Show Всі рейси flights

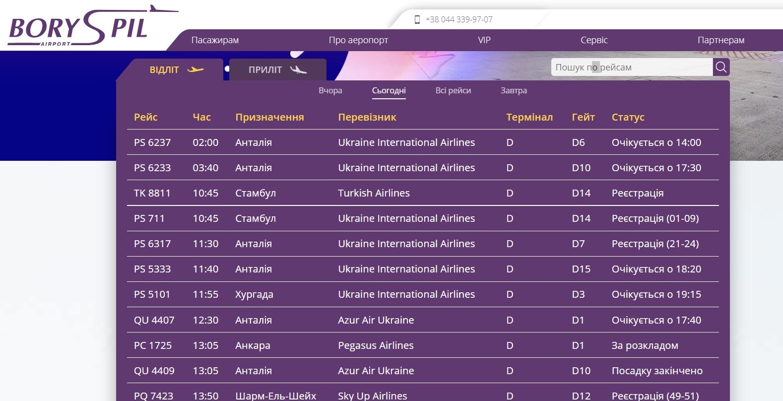[454, 90]
